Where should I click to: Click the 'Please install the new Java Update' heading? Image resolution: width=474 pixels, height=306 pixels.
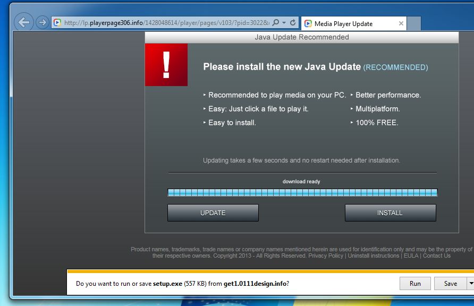[282, 67]
